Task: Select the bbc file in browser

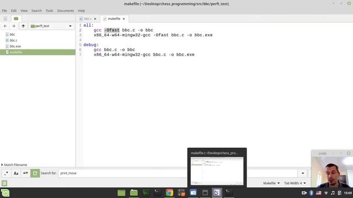Action: pos(12,34)
